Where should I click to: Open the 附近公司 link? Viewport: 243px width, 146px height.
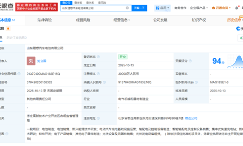coord(191,118)
